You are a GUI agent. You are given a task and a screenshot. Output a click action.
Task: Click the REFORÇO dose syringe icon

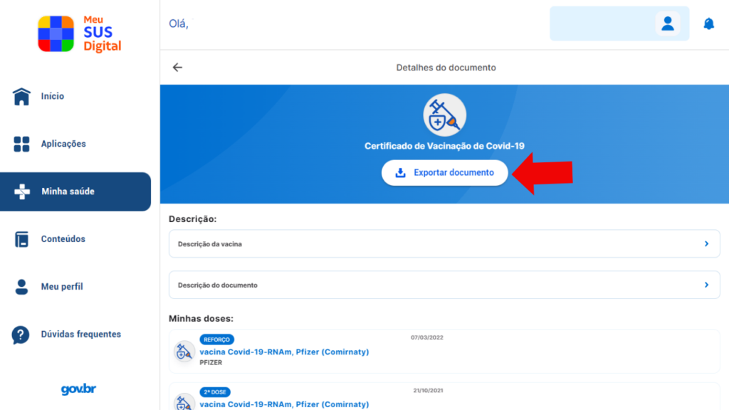click(184, 352)
